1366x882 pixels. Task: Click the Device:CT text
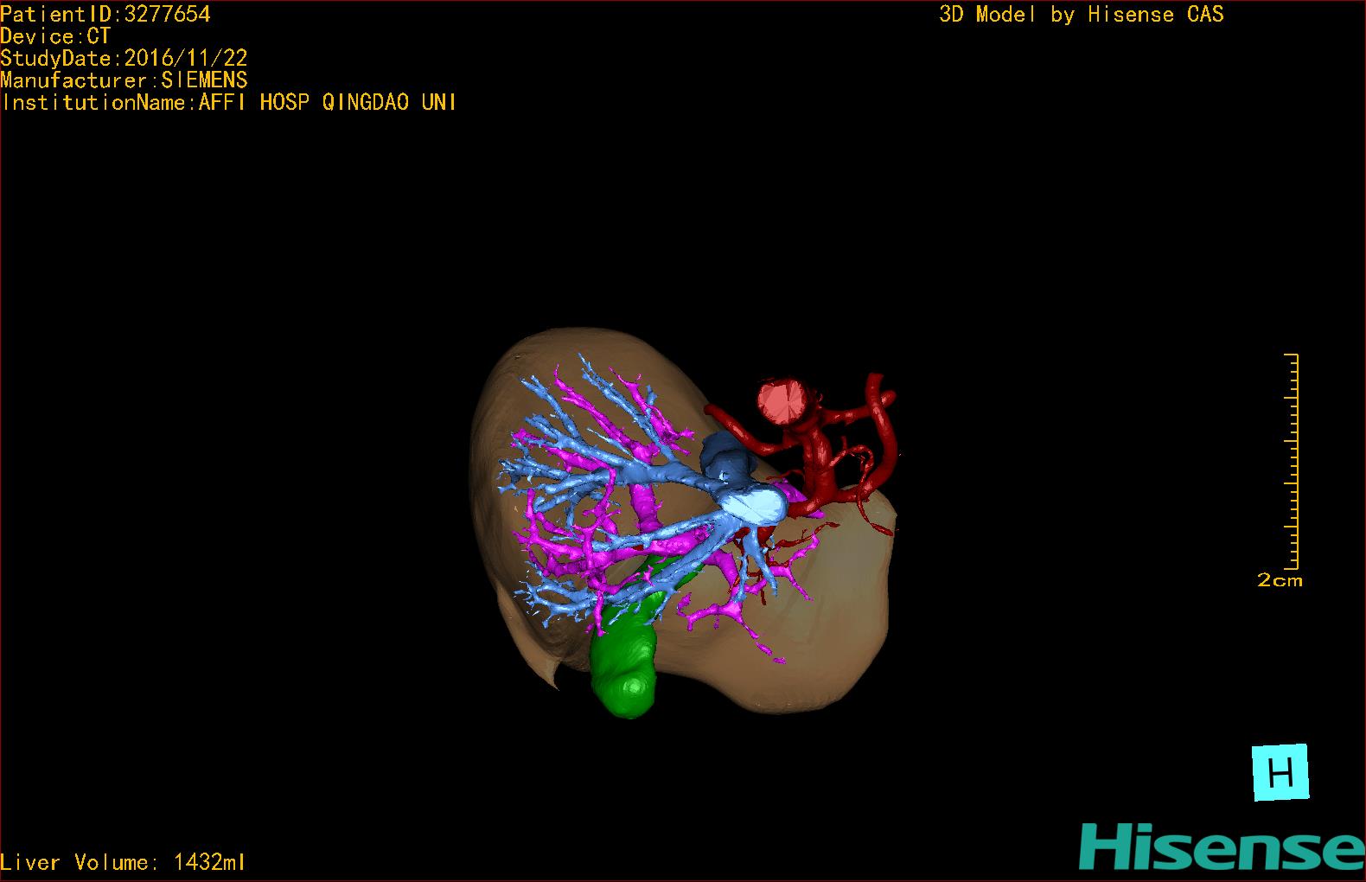click(55, 36)
